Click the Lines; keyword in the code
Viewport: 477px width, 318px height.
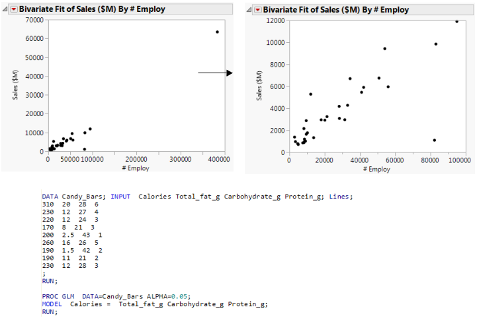tap(342, 197)
